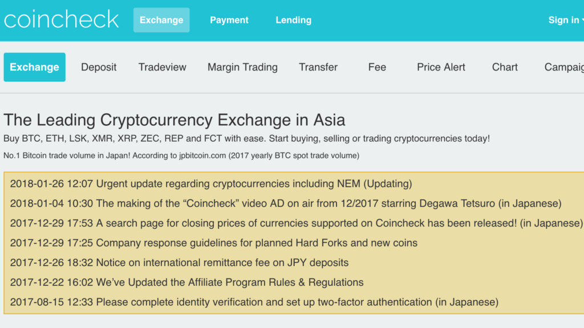Open the Margin Trading tab
The image size is (584, 328).
(242, 67)
